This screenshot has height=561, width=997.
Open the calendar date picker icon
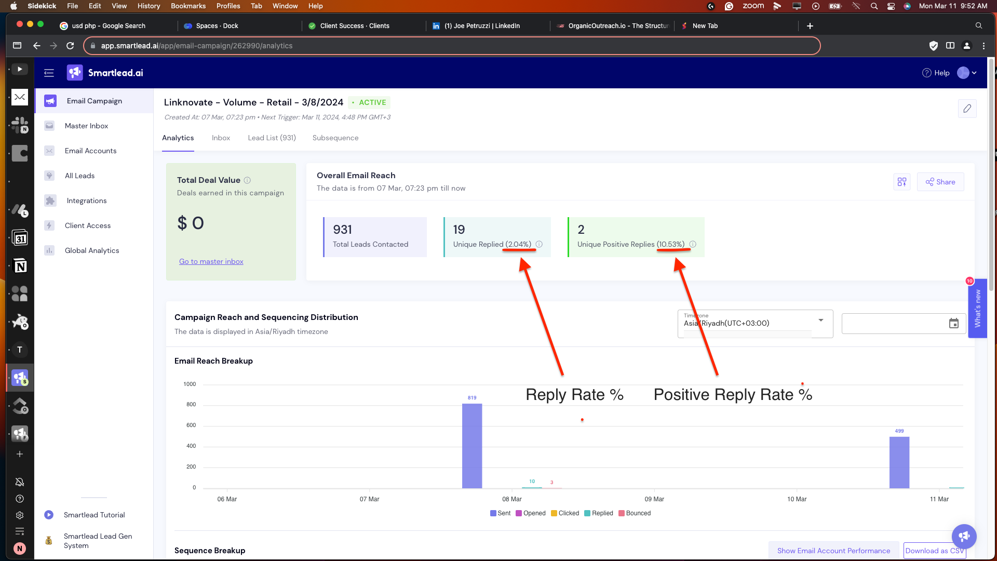tap(954, 324)
